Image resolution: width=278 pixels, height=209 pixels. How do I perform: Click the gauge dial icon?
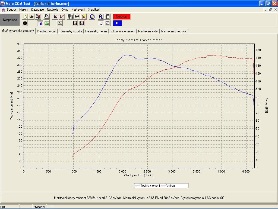click(x=25, y=23)
